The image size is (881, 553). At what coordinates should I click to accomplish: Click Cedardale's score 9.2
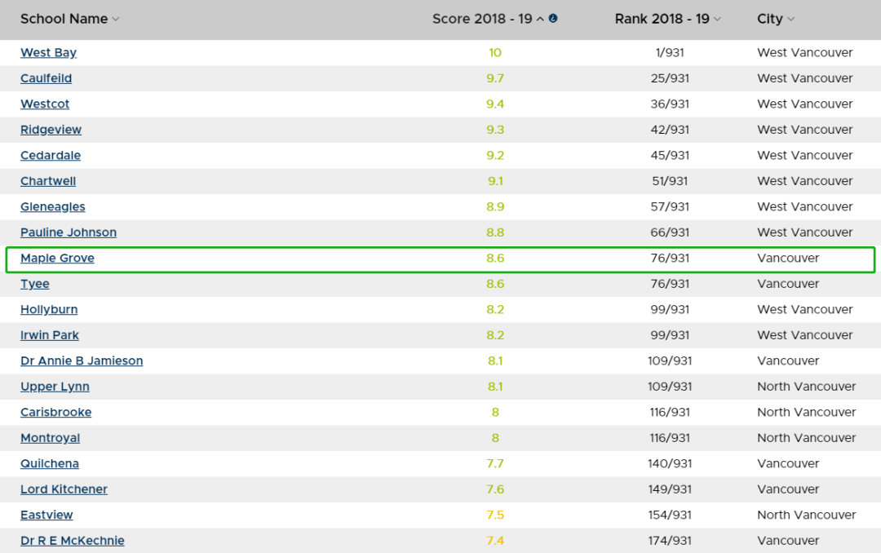[495, 156]
